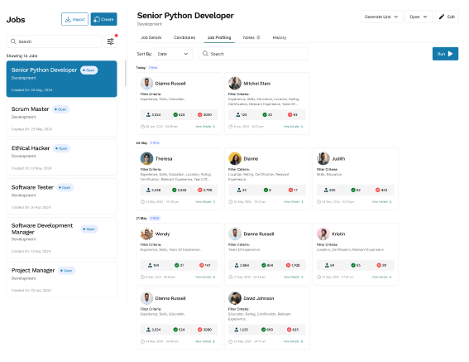Screen dimensions: 469x362
Task: Click green check icon on Judith card
Action: (353, 190)
